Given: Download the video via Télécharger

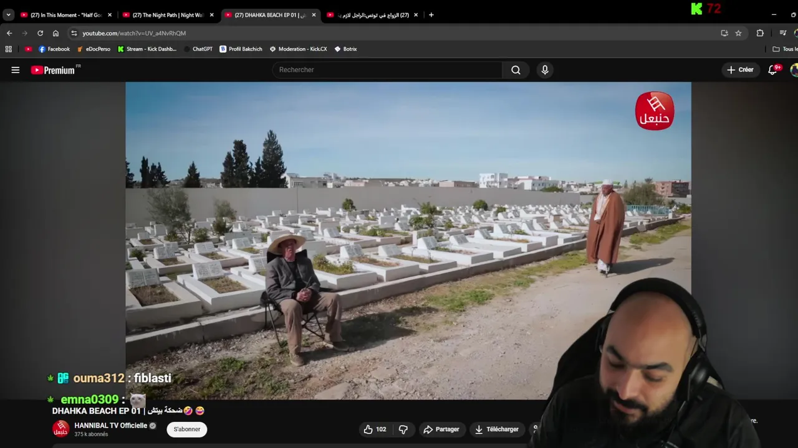Looking at the screenshot, I should (496, 429).
